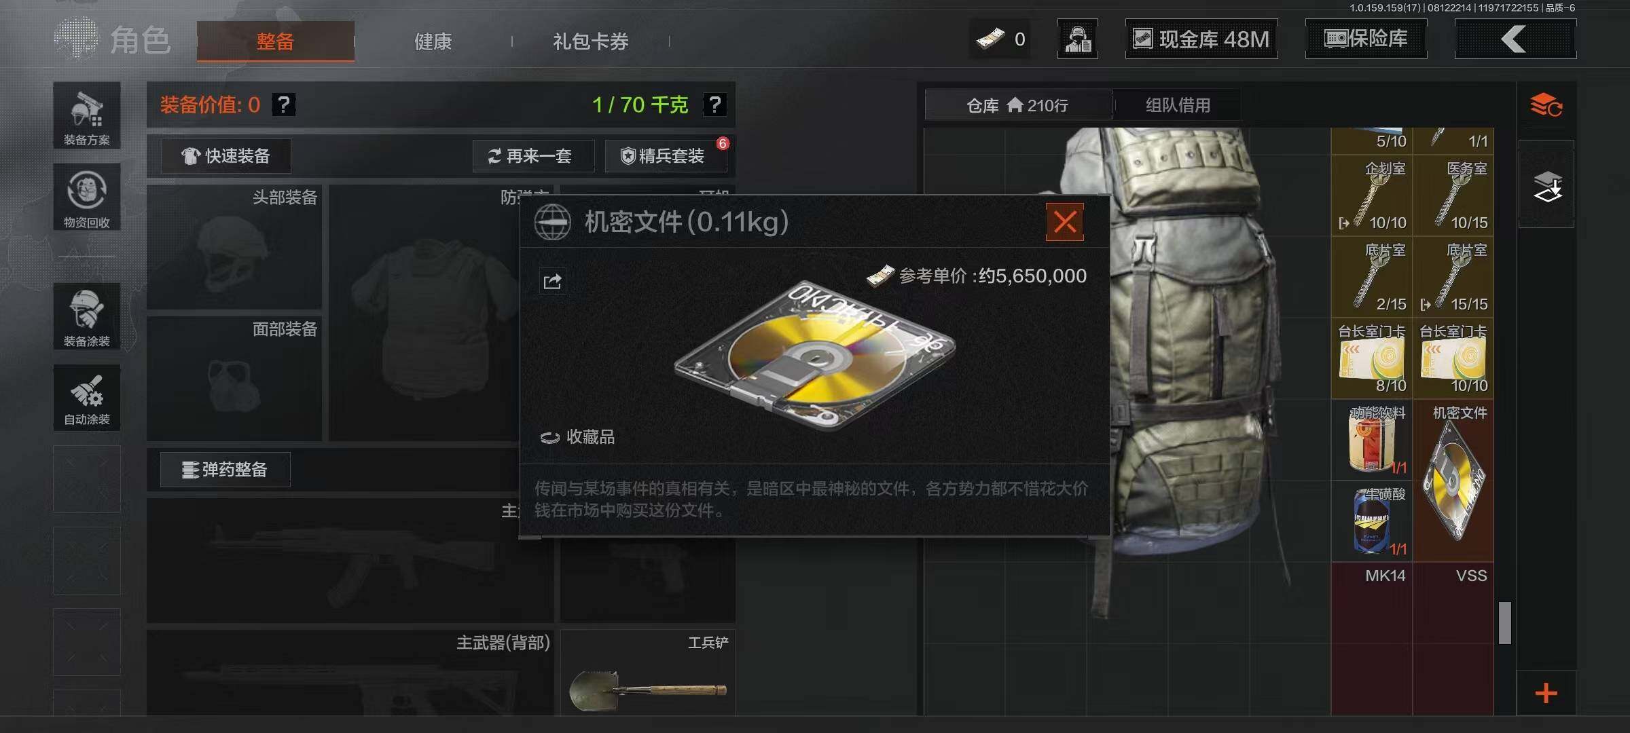Image resolution: width=1630 pixels, height=733 pixels.
Task: Close the 机密文件 detail popup
Action: (1065, 222)
